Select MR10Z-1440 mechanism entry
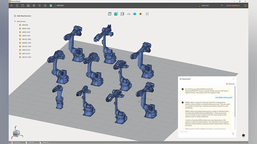257x144 pixels. (26, 57)
